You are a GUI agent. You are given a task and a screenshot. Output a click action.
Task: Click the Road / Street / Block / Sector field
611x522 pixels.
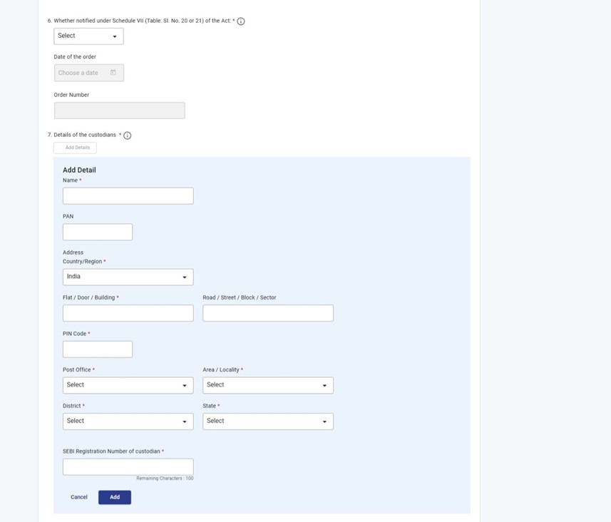268,312
